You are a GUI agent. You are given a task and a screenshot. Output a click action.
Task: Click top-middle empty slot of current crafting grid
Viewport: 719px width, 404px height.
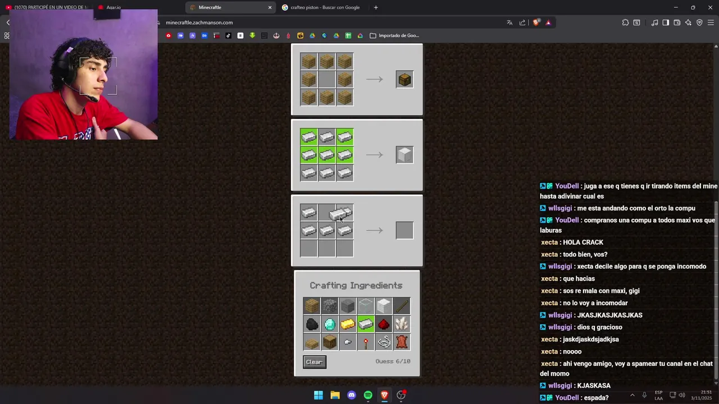click(327, 213)
